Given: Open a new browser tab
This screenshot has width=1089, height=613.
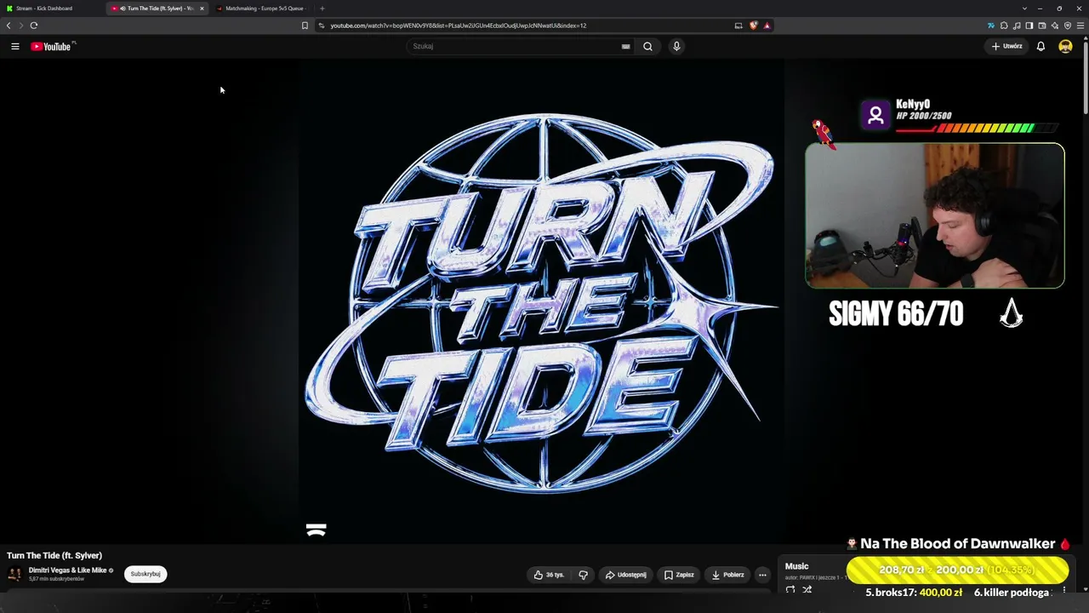Looking at the screenshot, I should click(x=322, y=9).
